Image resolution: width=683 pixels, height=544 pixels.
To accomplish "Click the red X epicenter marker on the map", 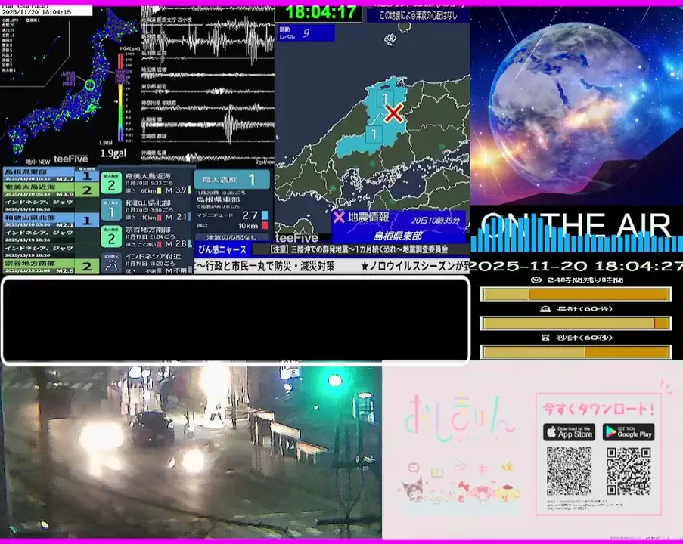I will (394, 113).
